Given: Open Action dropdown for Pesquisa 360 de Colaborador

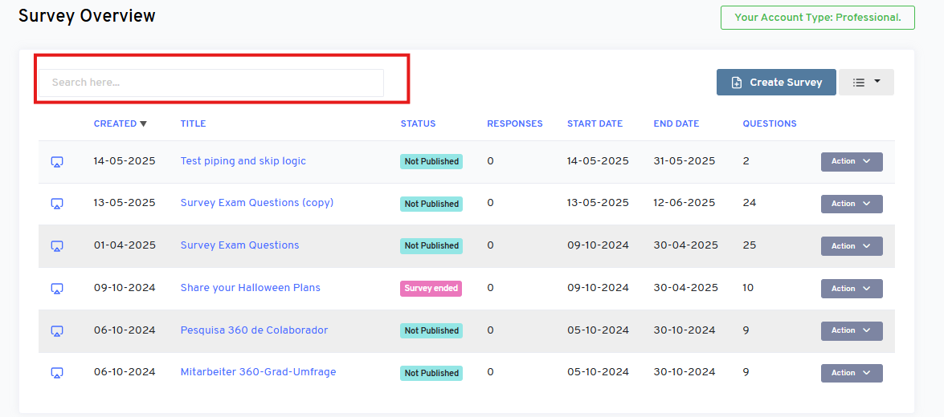Looking at the screenshot, I should pyautogui.click(x=851, y=330).
